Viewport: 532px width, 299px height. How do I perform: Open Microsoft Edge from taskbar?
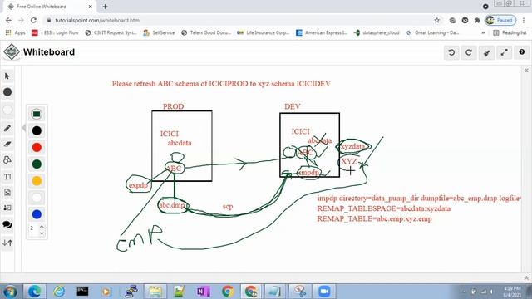[34, 292]
